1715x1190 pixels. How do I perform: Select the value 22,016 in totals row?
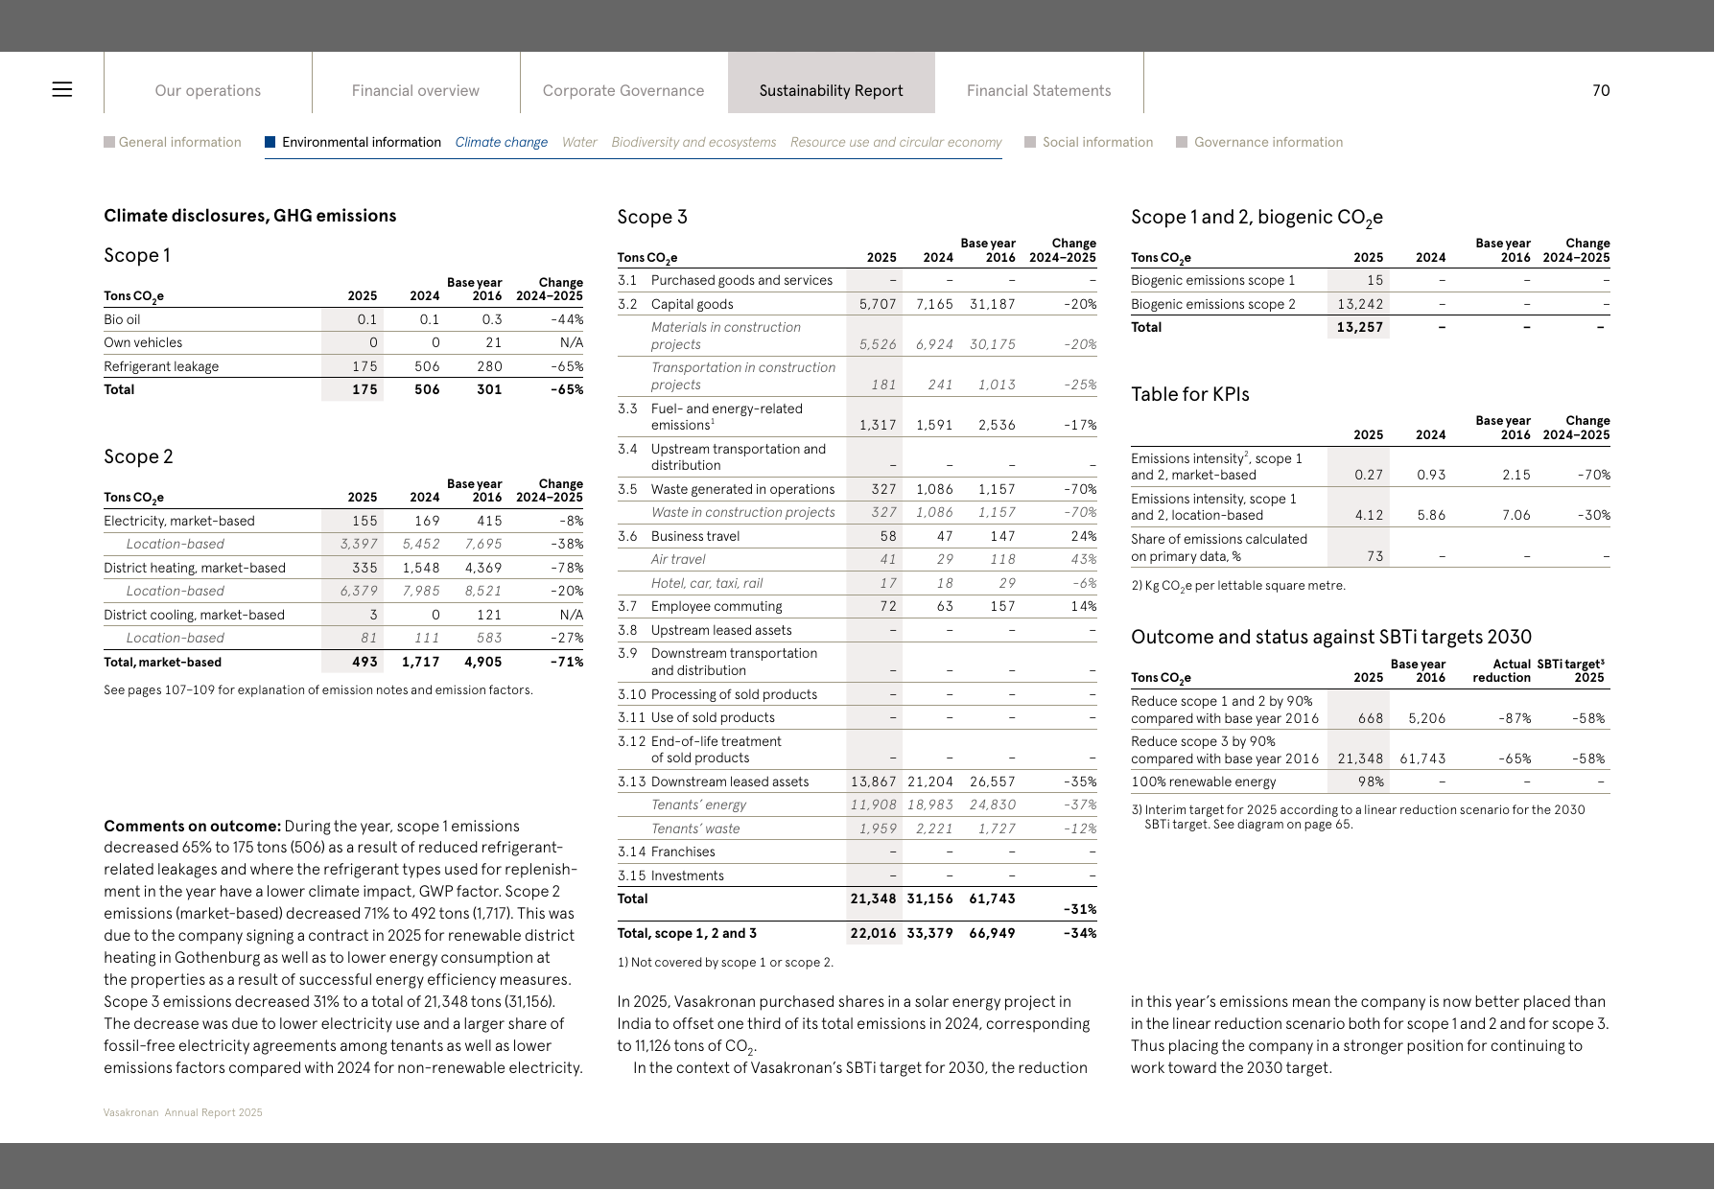click(x=873, y=933)
